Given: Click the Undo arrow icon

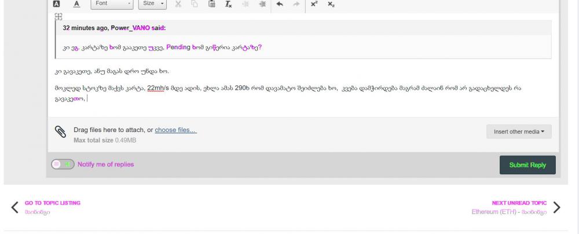Looking at the screenshot, I should tap(280, 4).
